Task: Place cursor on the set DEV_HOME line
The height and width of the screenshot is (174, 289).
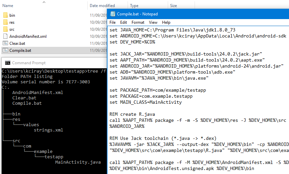Action: tap(132, 42)
